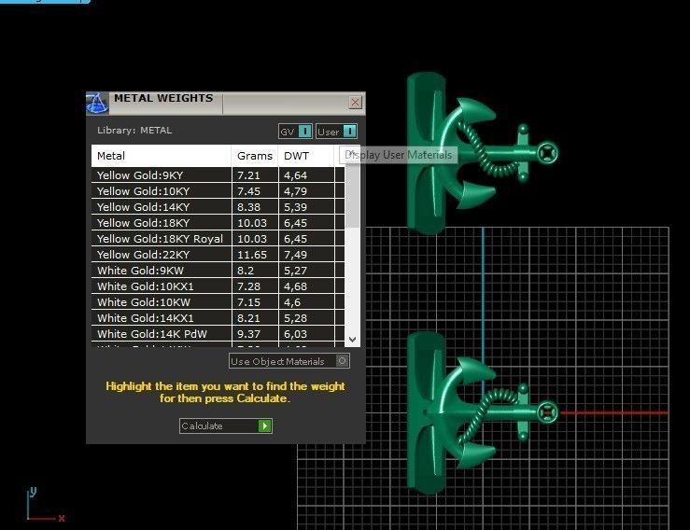Click the green arrow on Calculate
Viewport: 690px width, 530px height.
coord(264,425)
